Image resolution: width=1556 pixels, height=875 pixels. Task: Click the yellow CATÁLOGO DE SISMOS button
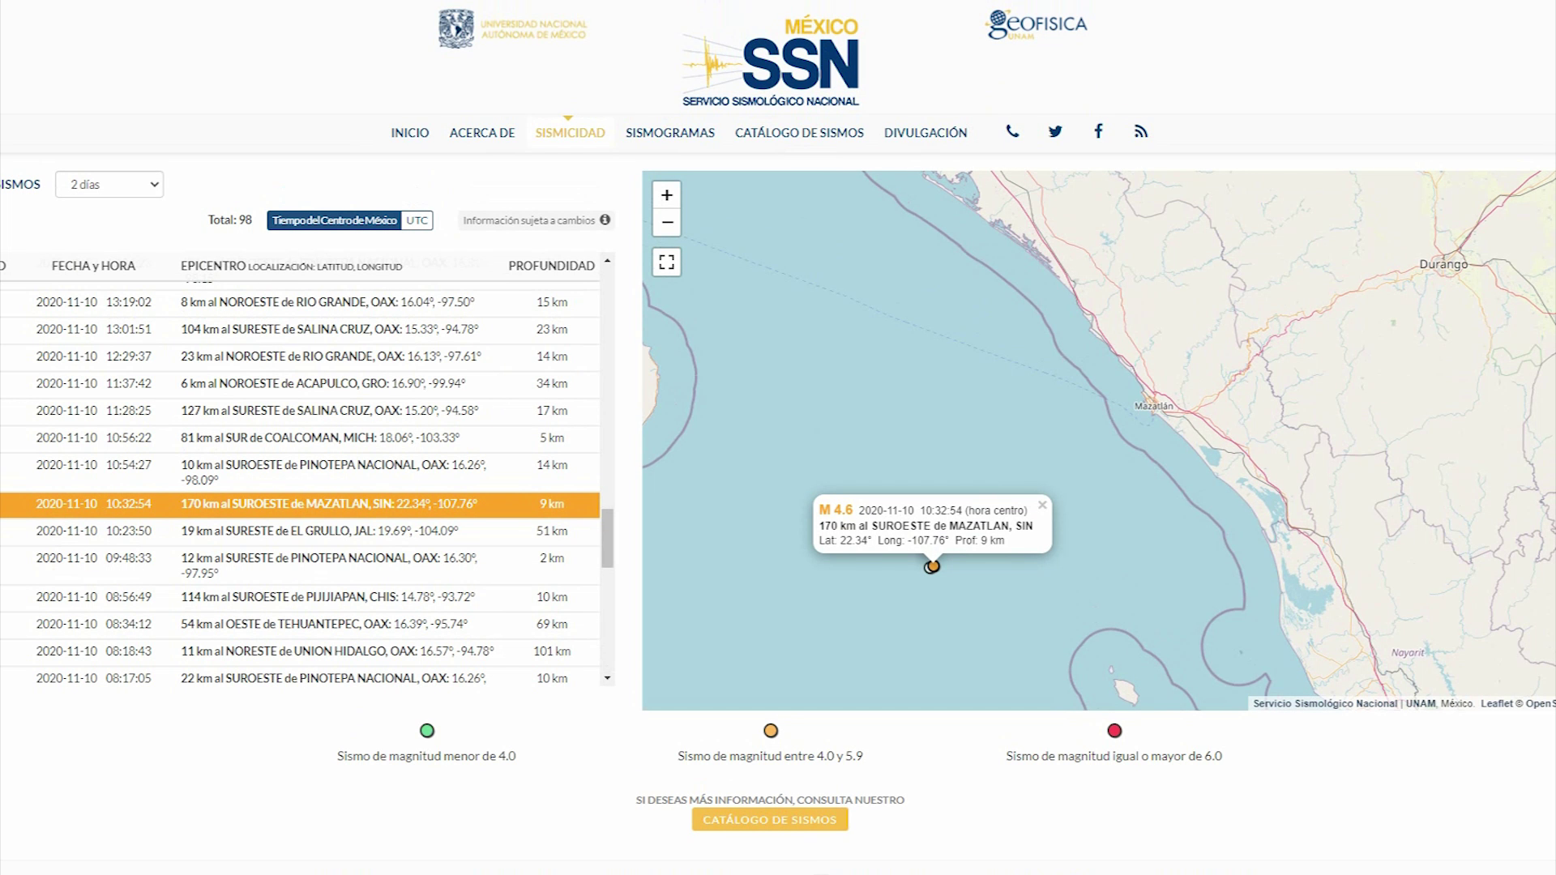click(770, 819)
